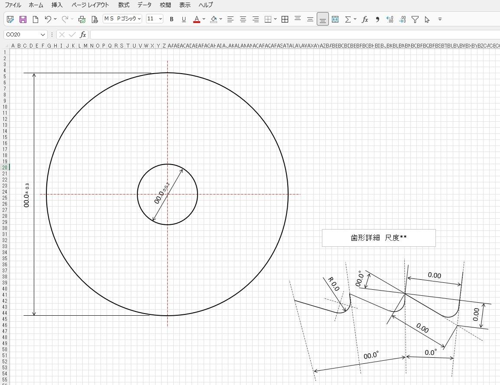Viewport: 500px width, 385px height.
Task: Open the MS Pゴシック font dropdown
Action: 139,19
